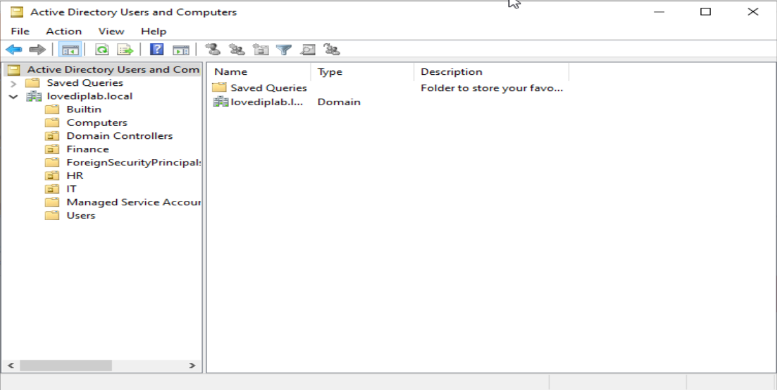
Task: Expand the Saved Queries tree node
Action: [x=14, y=83]
